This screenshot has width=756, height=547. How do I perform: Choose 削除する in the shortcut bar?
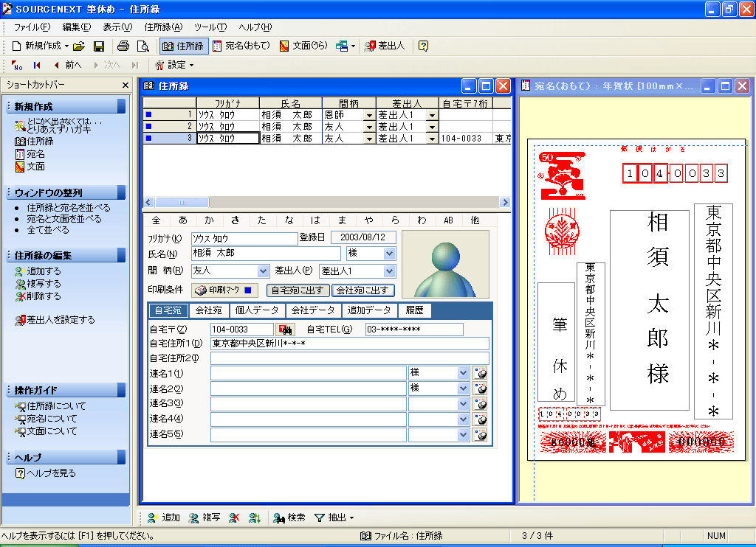[38, 296]
